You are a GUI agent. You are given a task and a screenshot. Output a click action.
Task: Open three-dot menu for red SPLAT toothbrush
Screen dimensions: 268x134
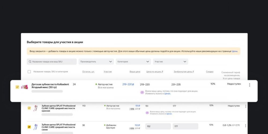pyautogui.click(x=246, y=106)
